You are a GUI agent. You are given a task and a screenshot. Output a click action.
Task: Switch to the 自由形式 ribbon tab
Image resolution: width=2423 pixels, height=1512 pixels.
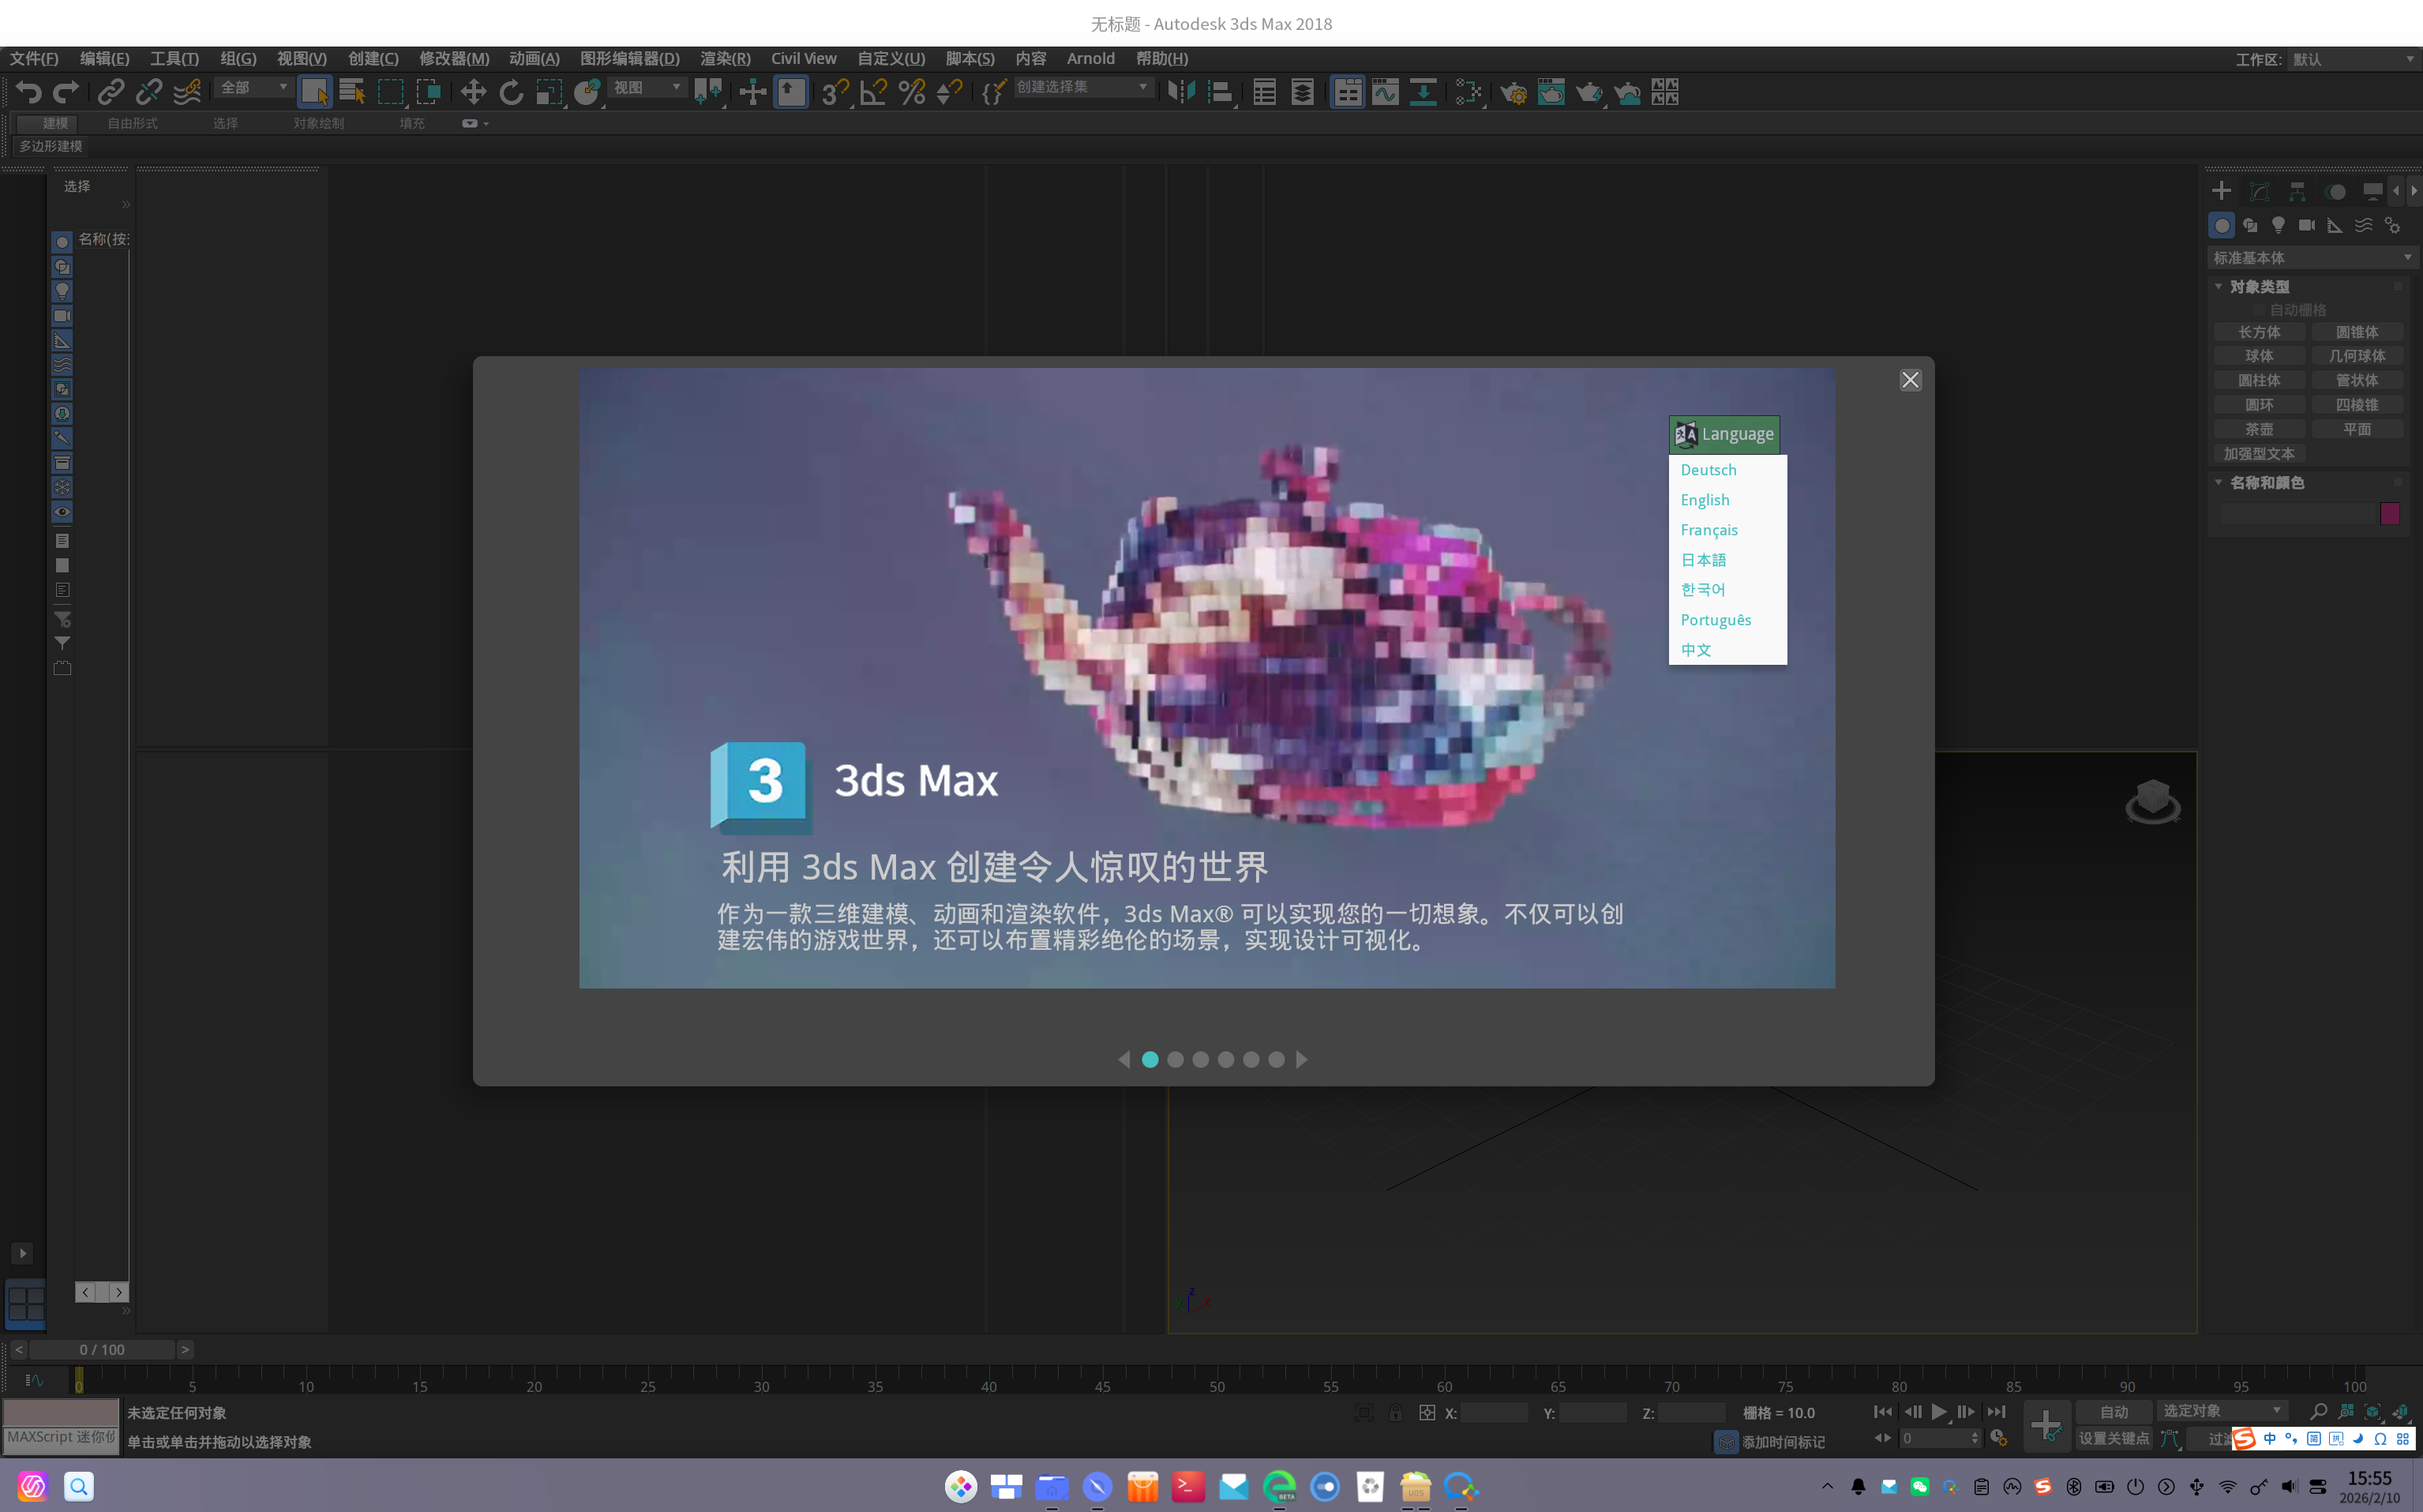coord(131,124)
